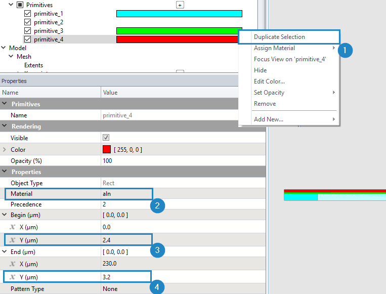386x294 pixels.
Task: Click the plus button beside Primitives
Action: click(180, 5)
